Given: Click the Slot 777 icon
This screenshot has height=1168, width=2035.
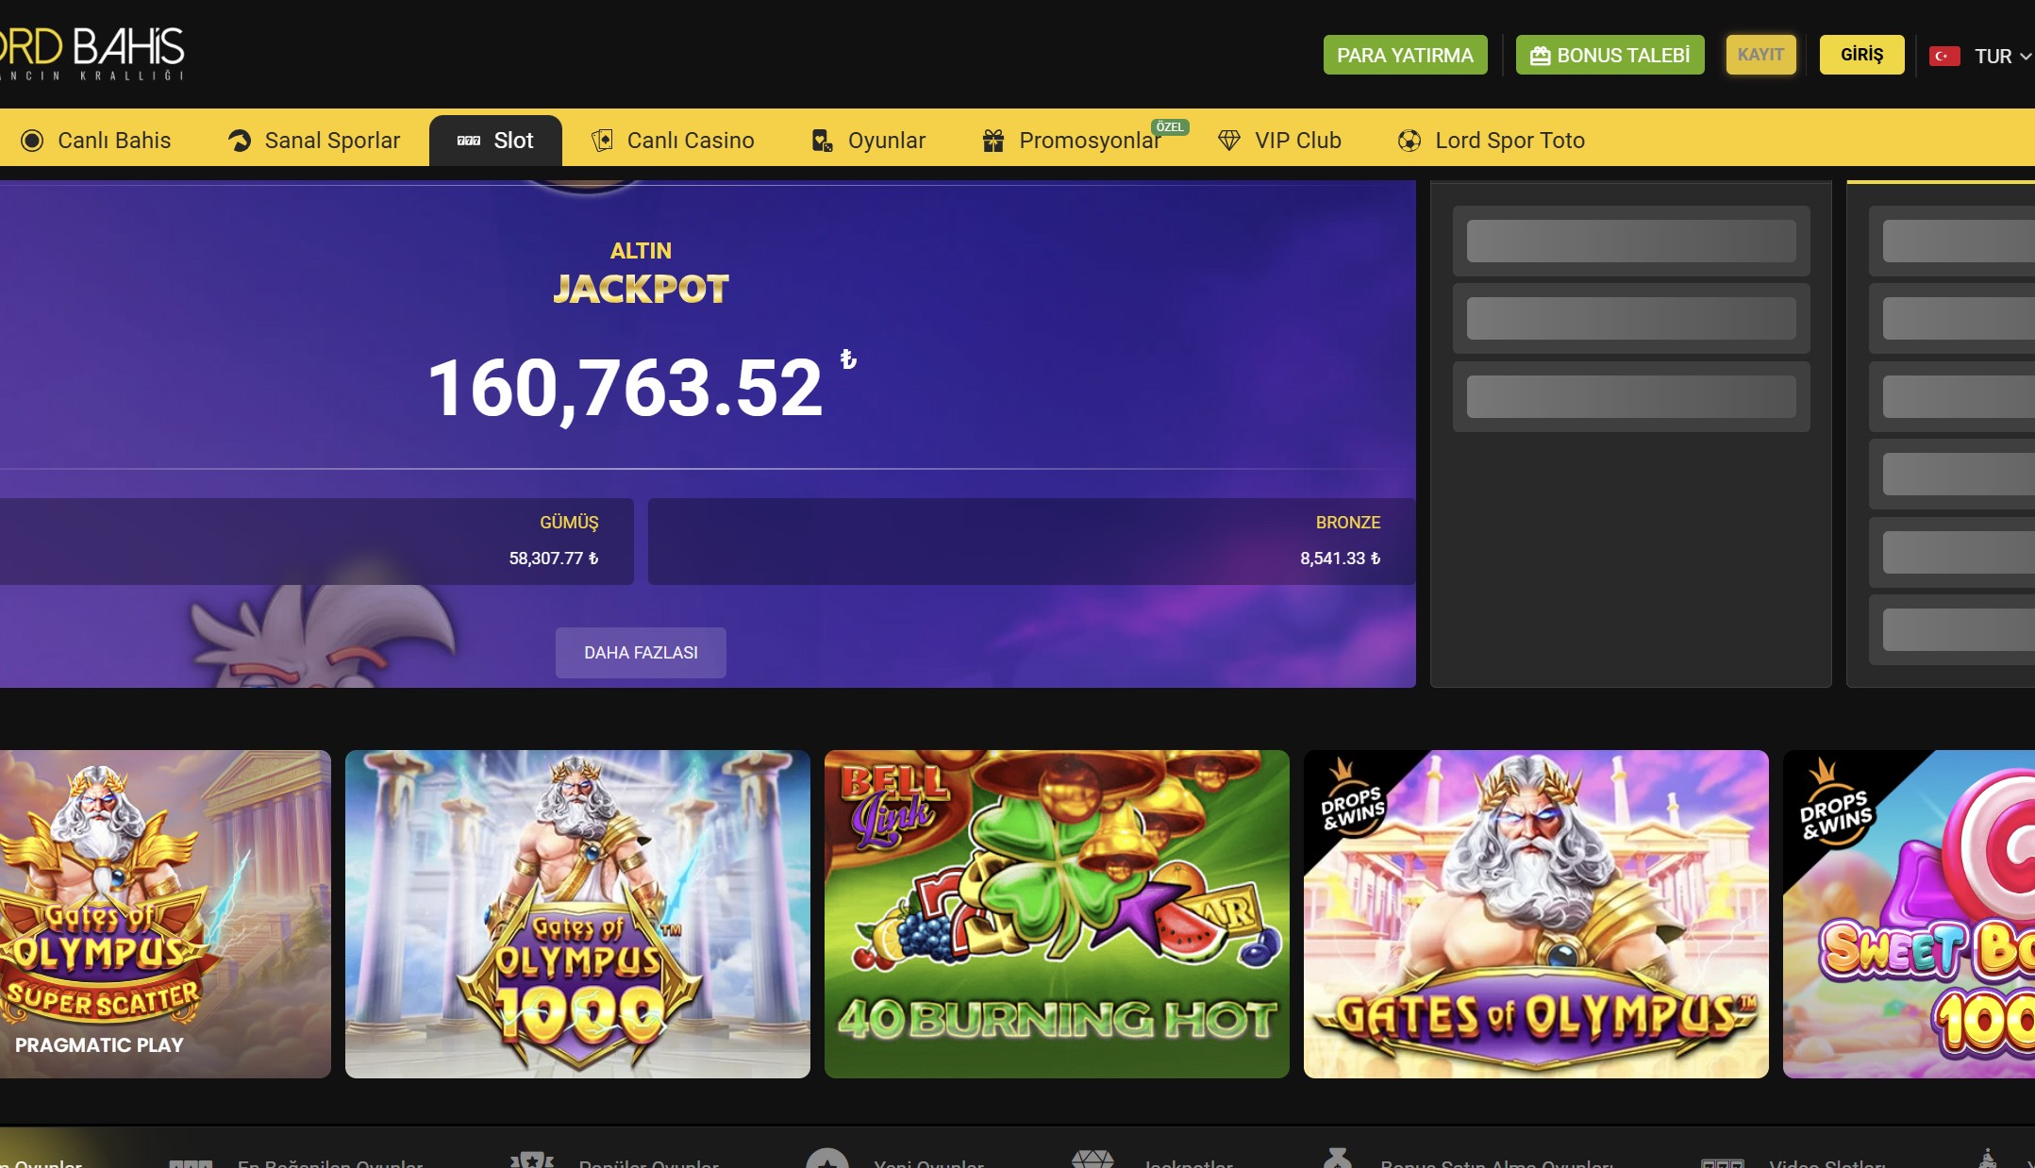Looking at the screenshot, I should click(469, 141).
